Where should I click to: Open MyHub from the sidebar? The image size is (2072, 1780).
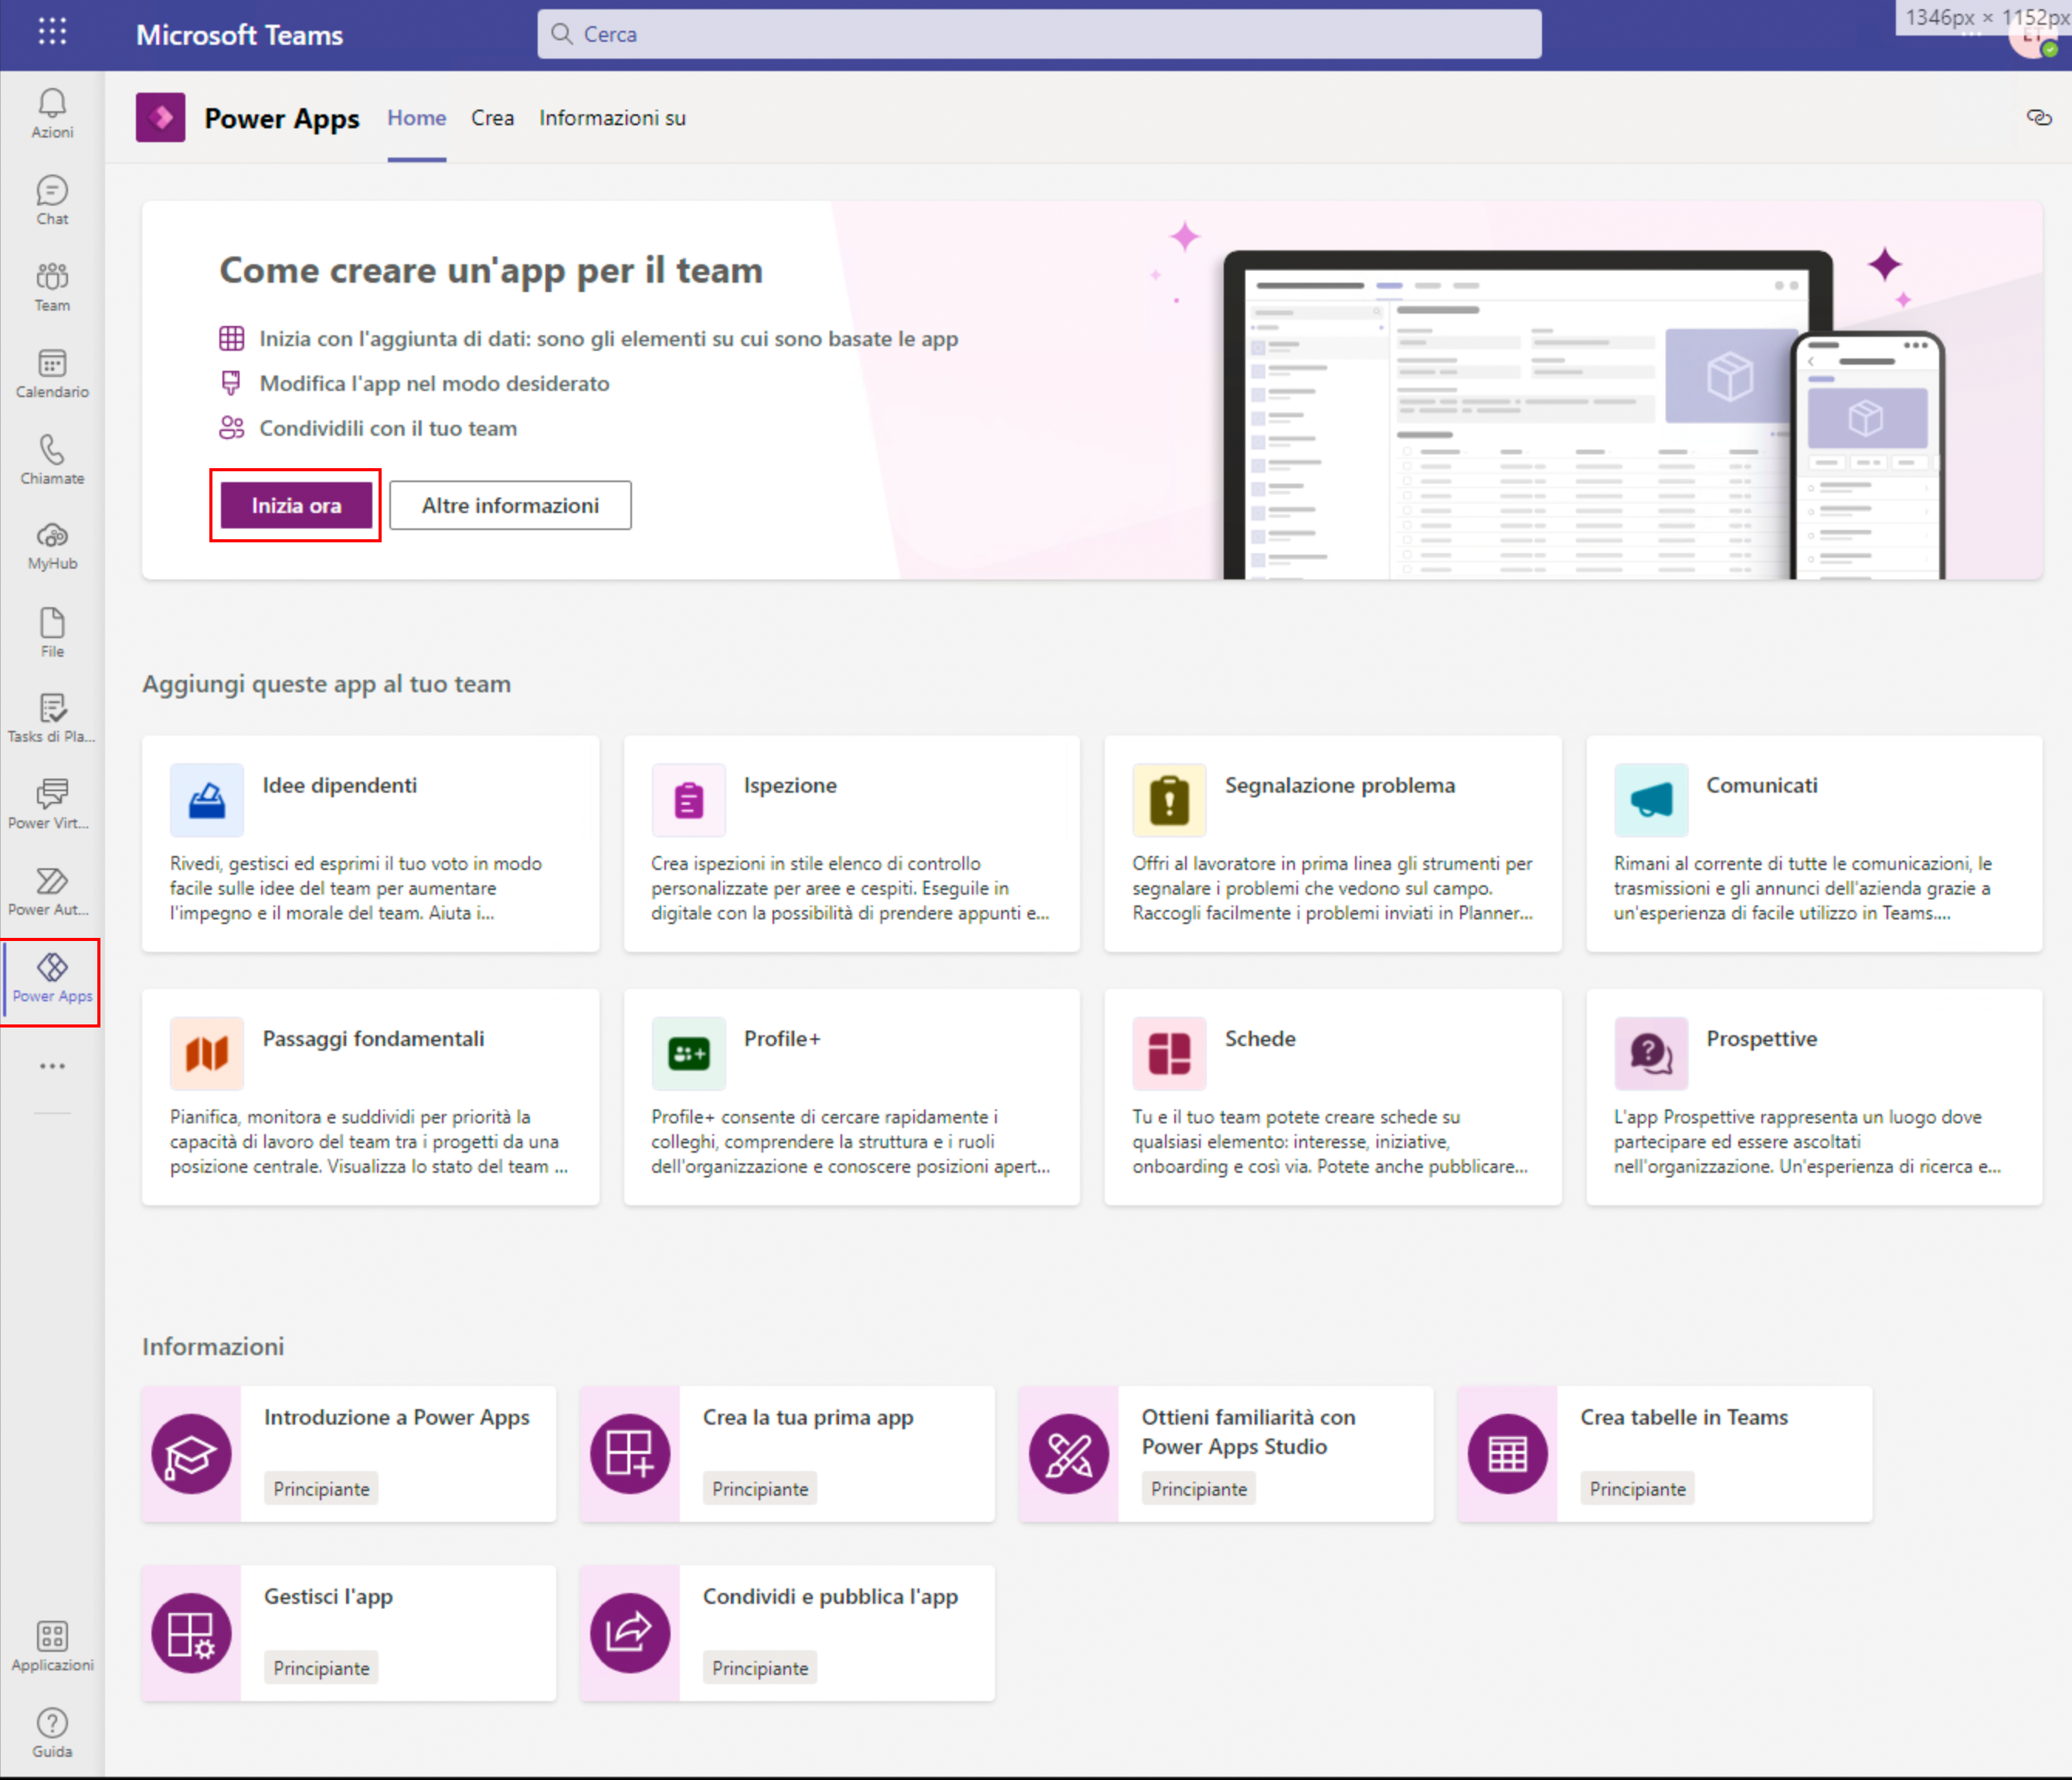pos(52,546)
